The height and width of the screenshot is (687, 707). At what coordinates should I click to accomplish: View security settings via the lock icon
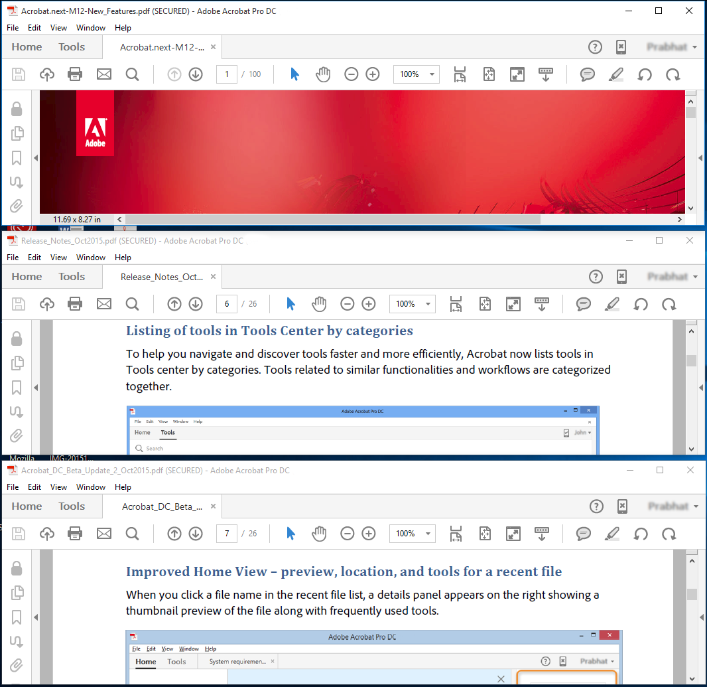(17, 108)
